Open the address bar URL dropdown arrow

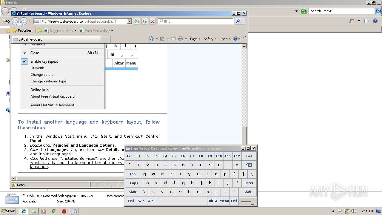pos(130,21)
